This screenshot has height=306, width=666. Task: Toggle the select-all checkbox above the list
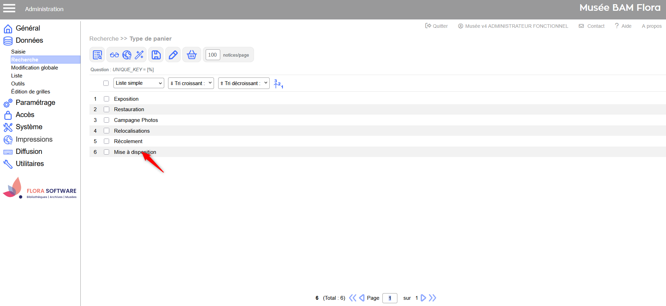106,83
